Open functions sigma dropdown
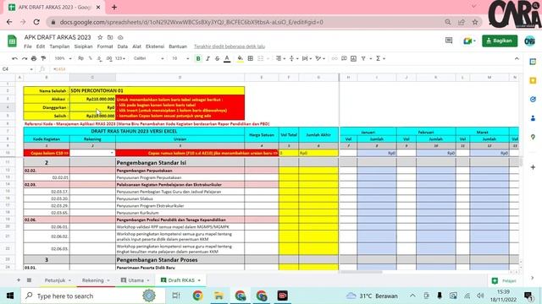 (x=380, y=58)
